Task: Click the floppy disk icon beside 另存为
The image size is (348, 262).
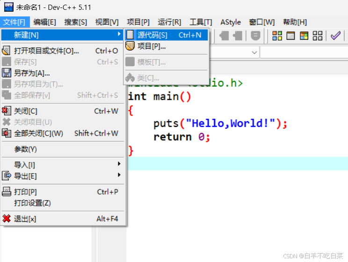Action: [x=7, y=73]
